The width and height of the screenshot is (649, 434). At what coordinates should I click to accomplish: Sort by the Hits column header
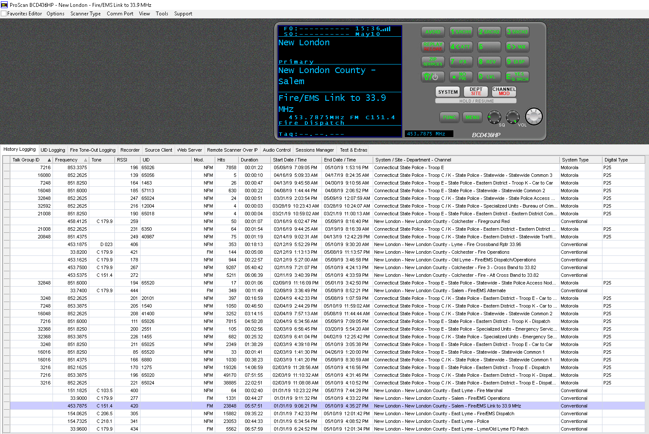(226, 160)
